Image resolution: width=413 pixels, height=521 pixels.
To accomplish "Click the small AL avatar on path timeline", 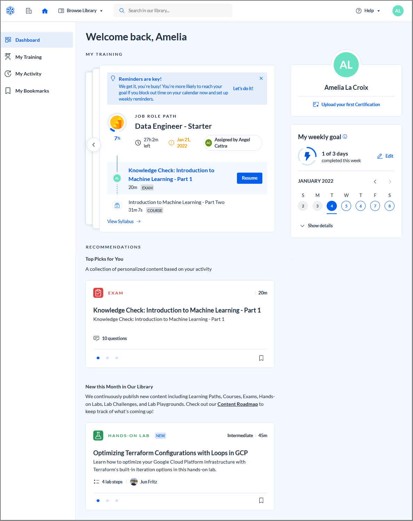I will 117,178.
